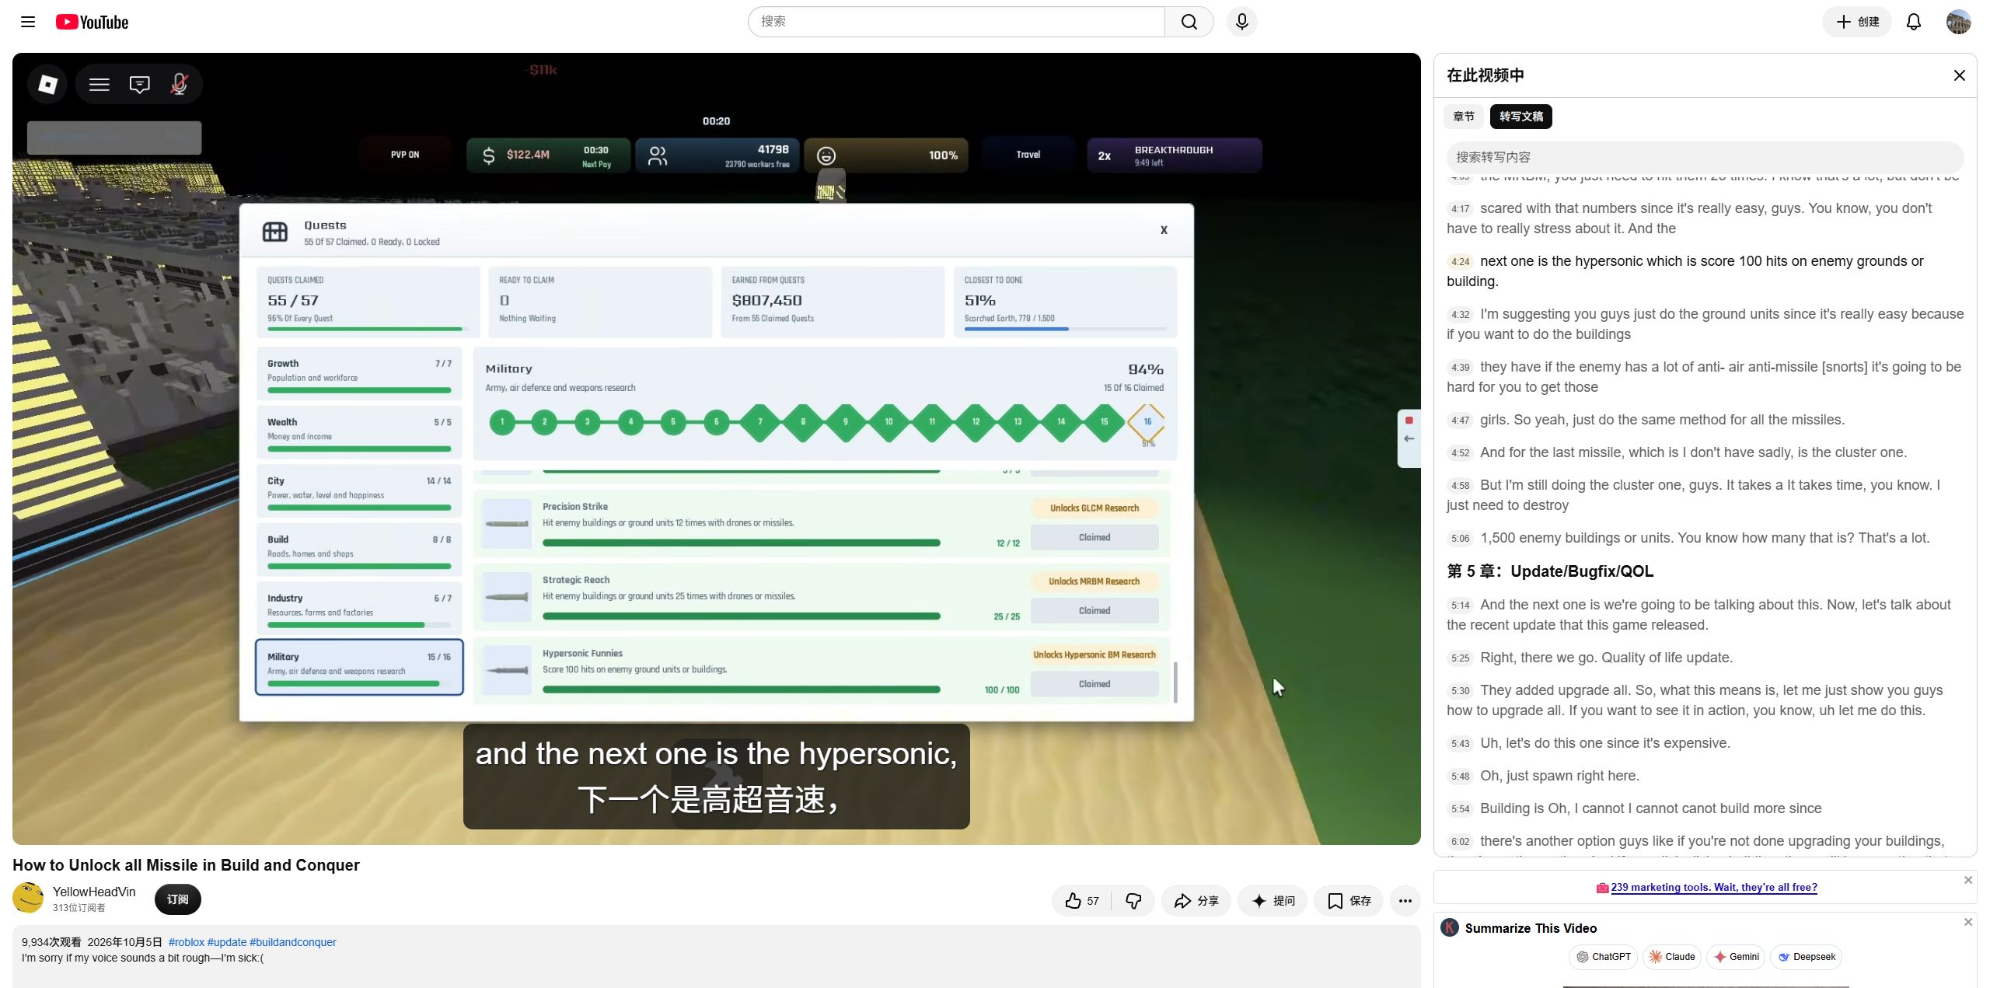Jump to transcript timestamp 5:14
The height and width of the screenshot is (988, 1990).
pyautogui.click(x=1460, y=606)
